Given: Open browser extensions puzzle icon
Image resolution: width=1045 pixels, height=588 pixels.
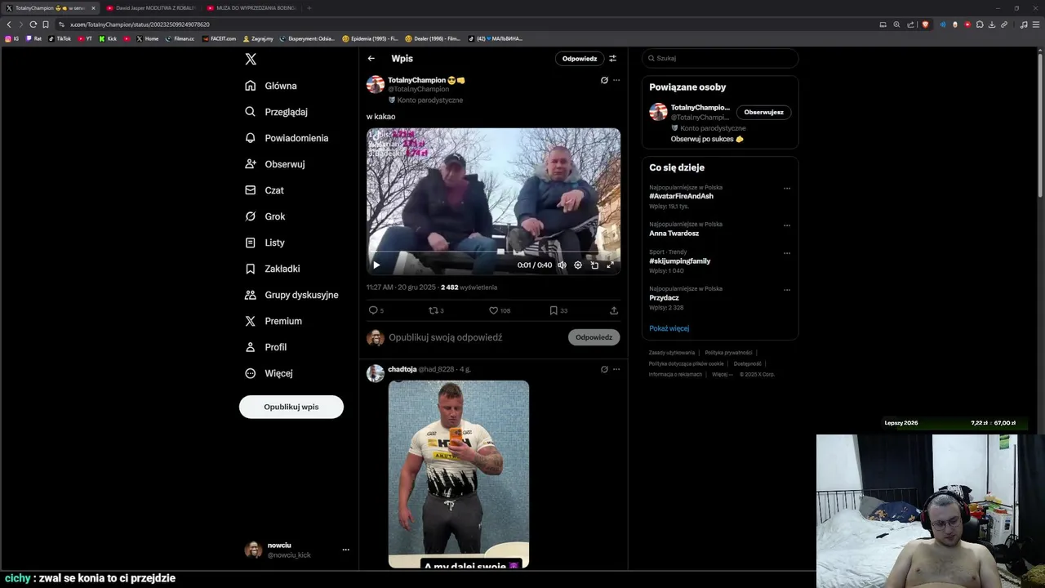Looking at the screenshot, I should 980,24.
